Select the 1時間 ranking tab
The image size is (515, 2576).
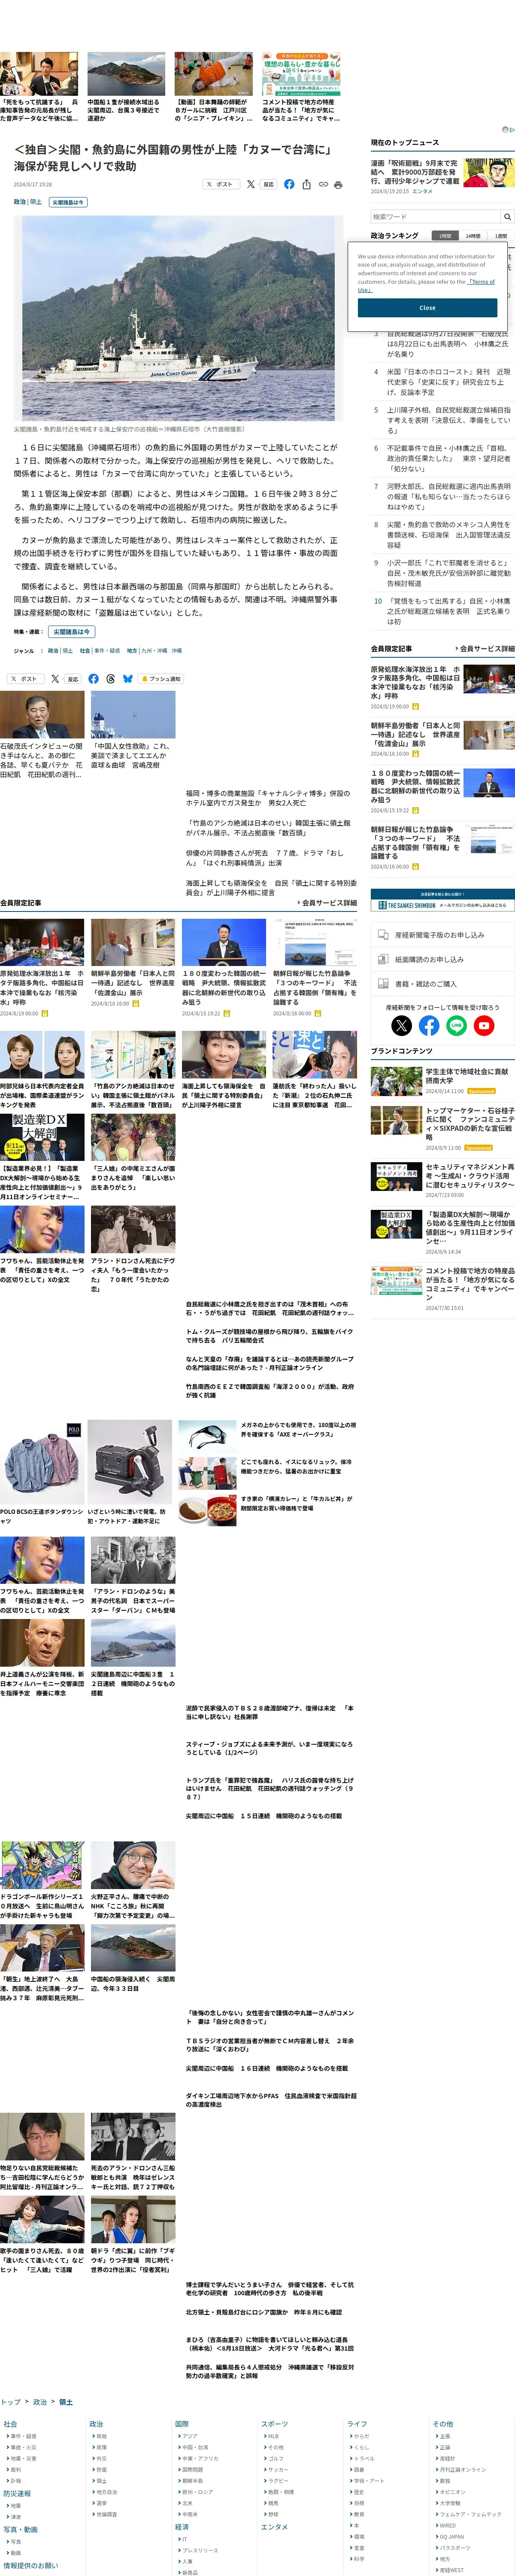pos(445,236)
